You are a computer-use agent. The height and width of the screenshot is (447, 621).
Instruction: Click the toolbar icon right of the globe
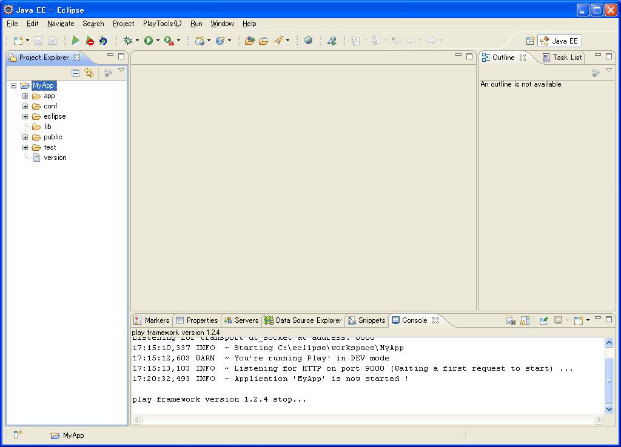coord(332,41)
